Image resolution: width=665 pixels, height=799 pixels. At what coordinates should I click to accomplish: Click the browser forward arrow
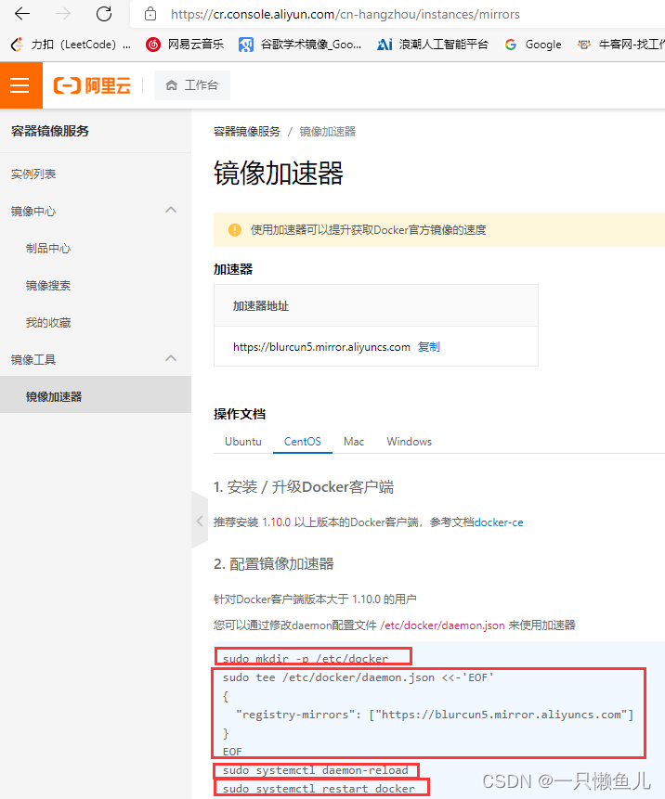[x=63, y=14]
